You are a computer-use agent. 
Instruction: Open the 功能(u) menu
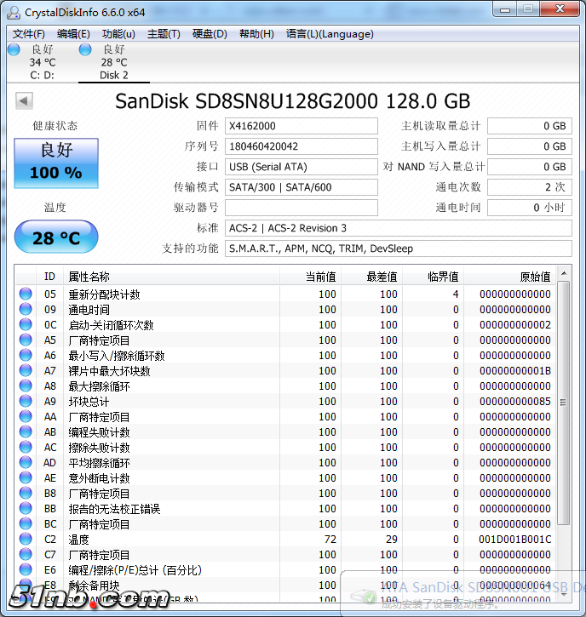(118, 34)
